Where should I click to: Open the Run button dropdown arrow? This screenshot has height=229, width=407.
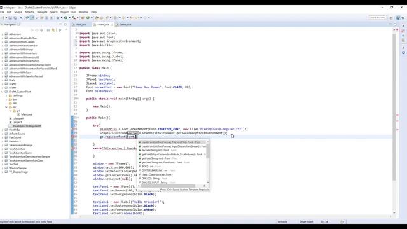click(x=69, y=18)
